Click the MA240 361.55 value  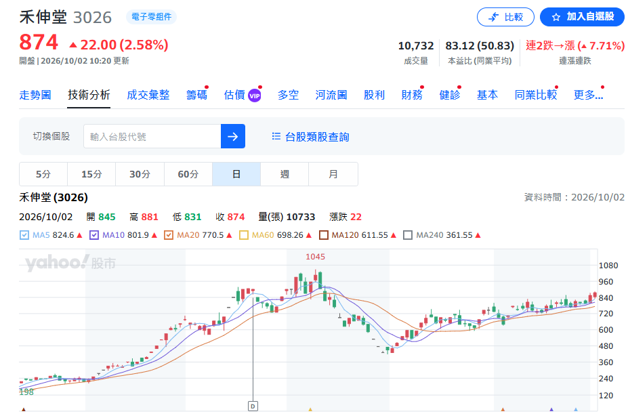point(460,235)
